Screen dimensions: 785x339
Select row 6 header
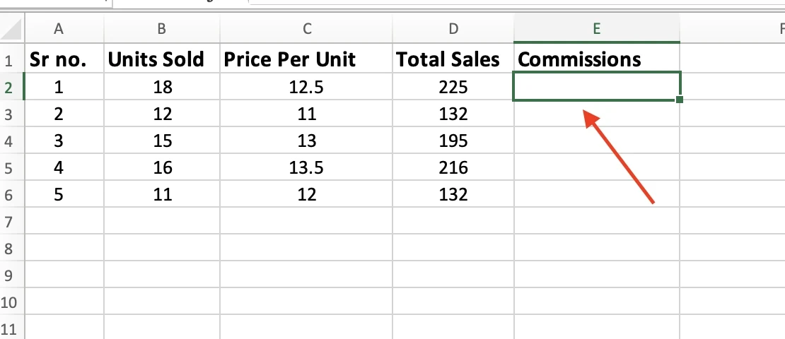point(12,194)
